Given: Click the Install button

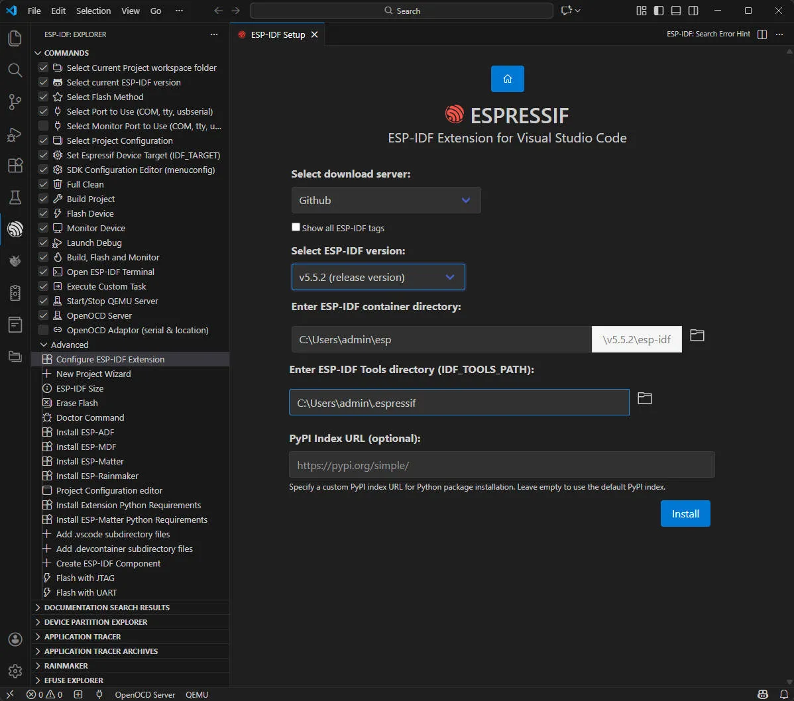Looking at the screenshot, I should [x=685, y=513].
